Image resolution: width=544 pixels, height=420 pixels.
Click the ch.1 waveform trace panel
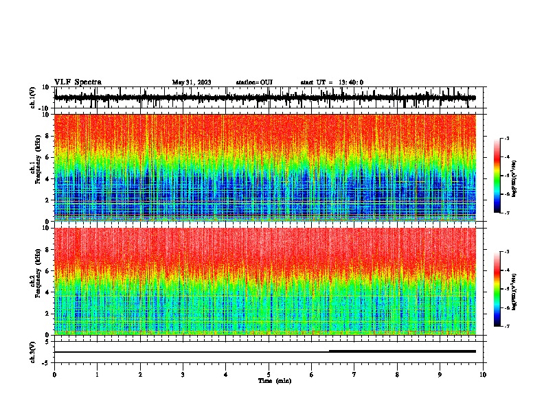coord(269,97)
